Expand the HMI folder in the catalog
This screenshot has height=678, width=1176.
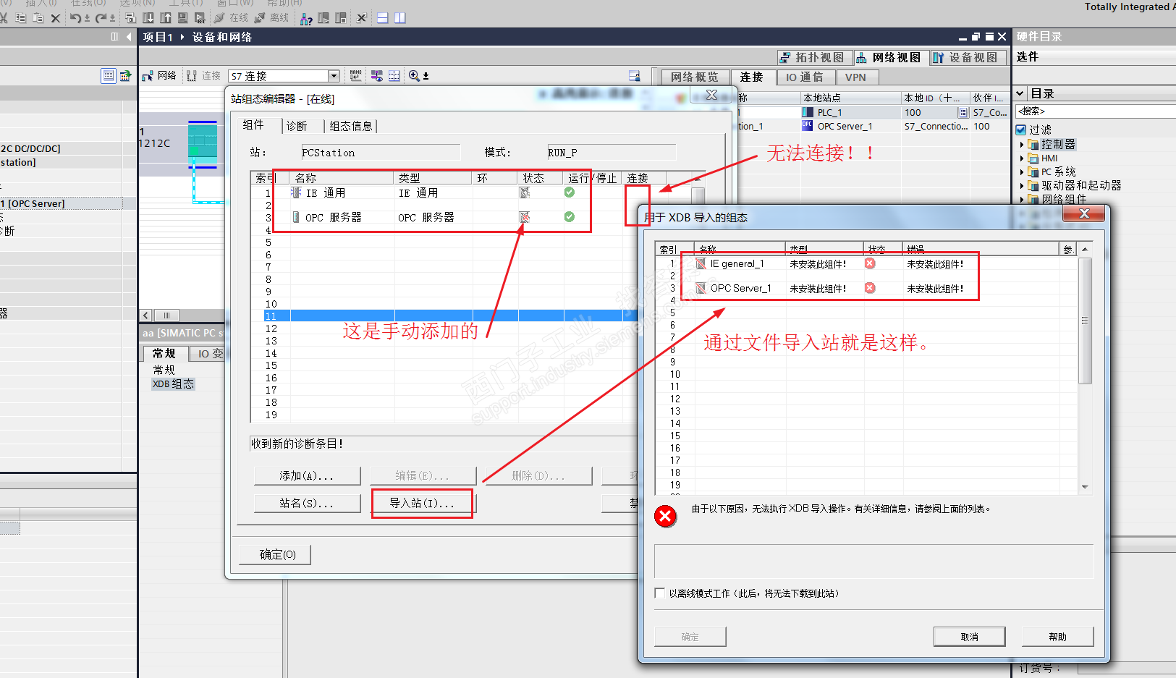(1022, 158)
